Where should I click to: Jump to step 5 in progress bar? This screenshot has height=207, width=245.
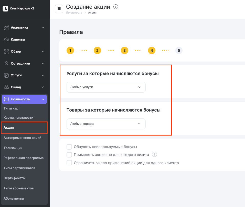(179, 51)
